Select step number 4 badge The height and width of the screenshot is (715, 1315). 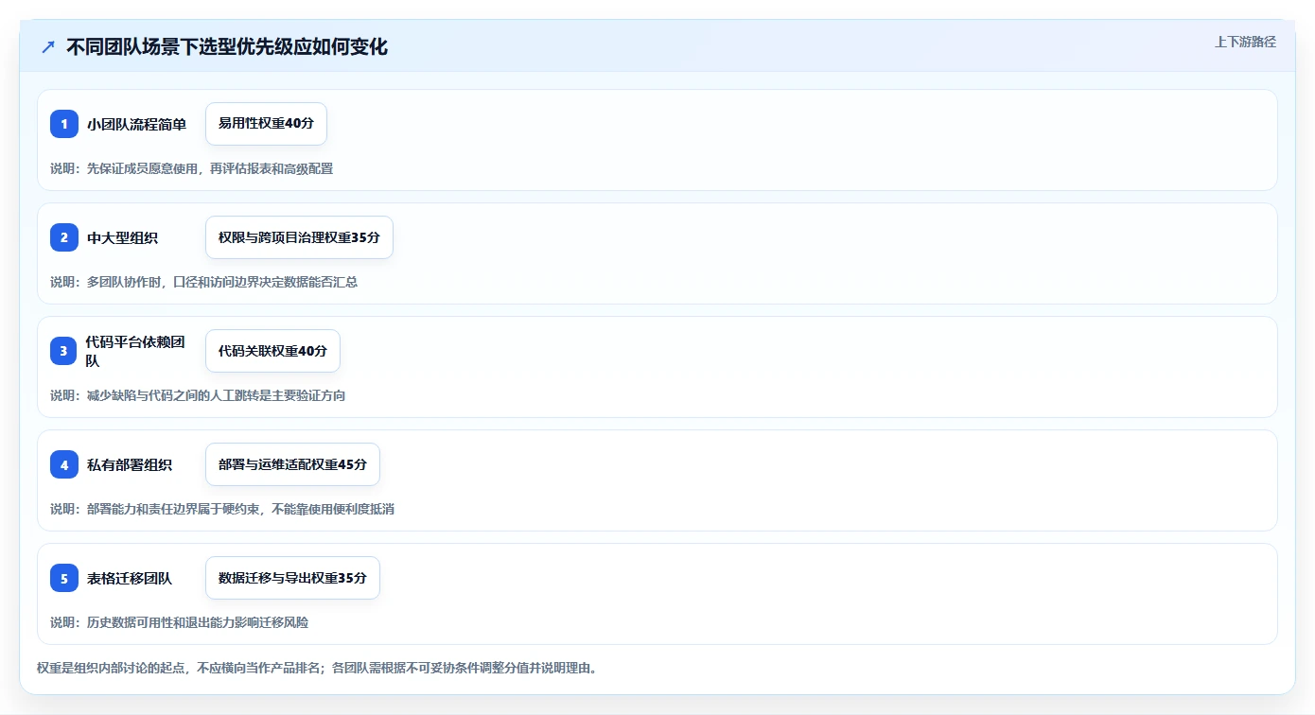pos(64,464)
